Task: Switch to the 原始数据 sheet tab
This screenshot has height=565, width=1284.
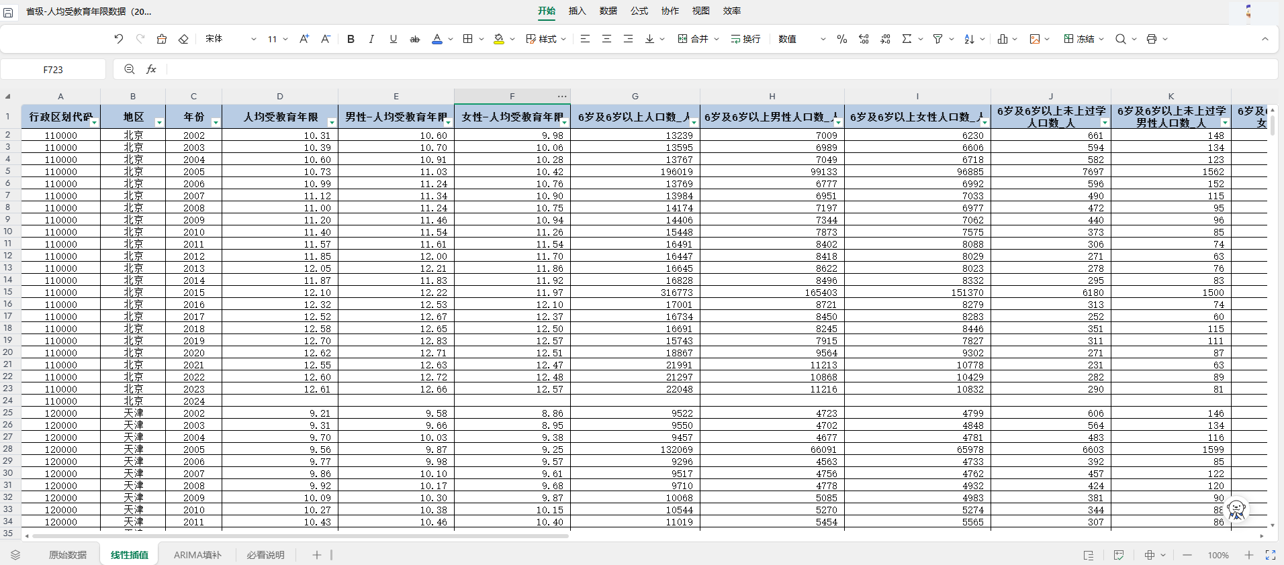Action: (x=68, y=555)
